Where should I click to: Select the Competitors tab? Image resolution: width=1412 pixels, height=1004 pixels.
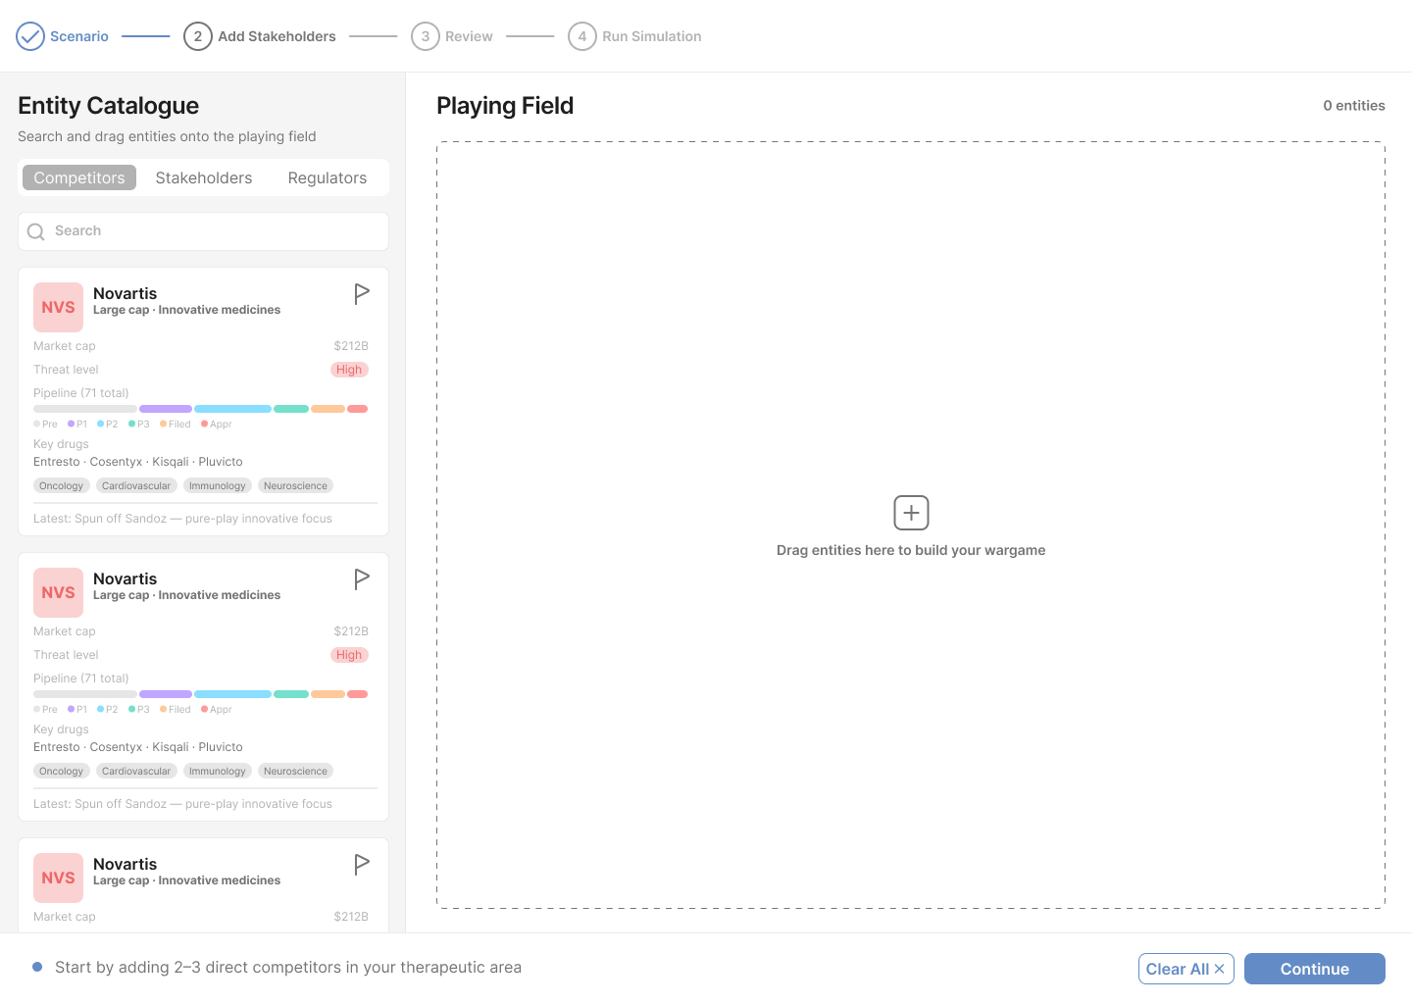(79, 177)
